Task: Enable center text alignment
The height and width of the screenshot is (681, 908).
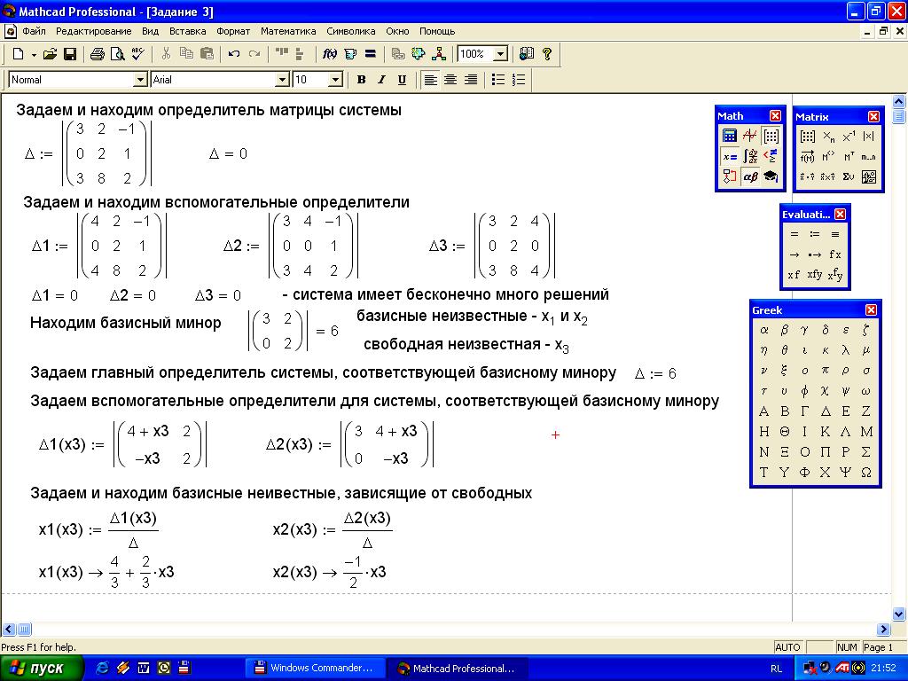Action: (x=450, y=80)
